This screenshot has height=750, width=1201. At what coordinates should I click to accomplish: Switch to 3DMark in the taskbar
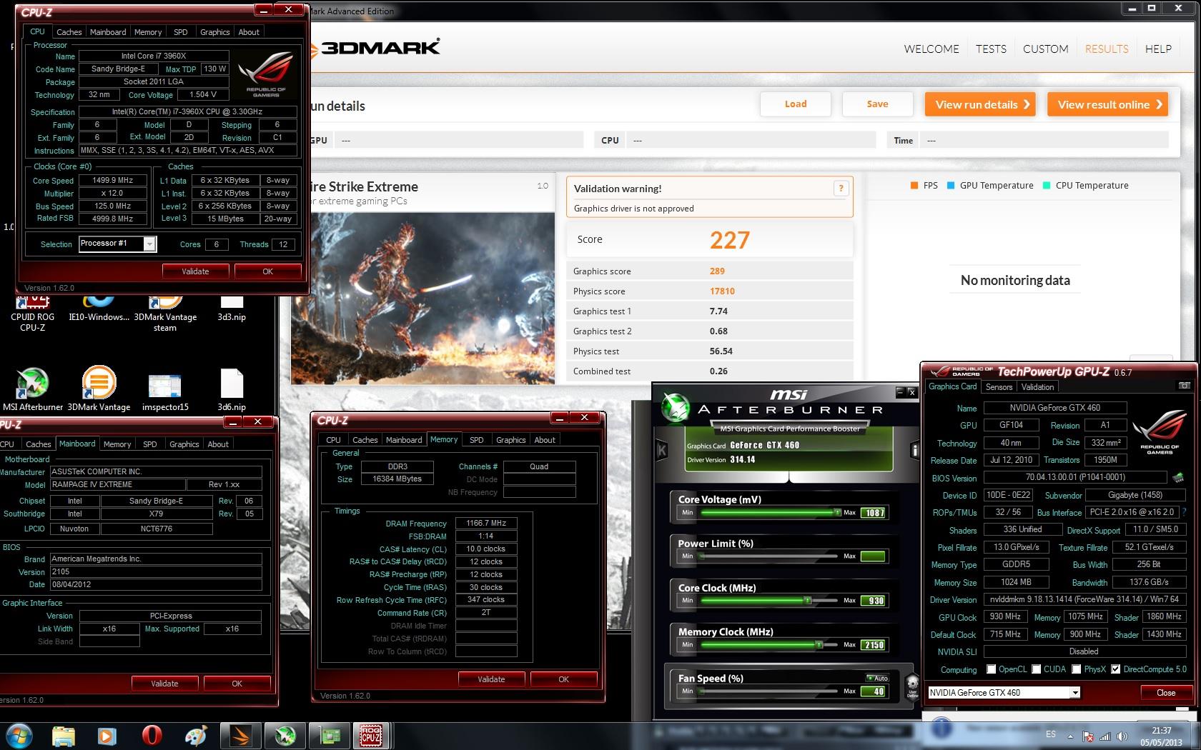pos(240,736)
